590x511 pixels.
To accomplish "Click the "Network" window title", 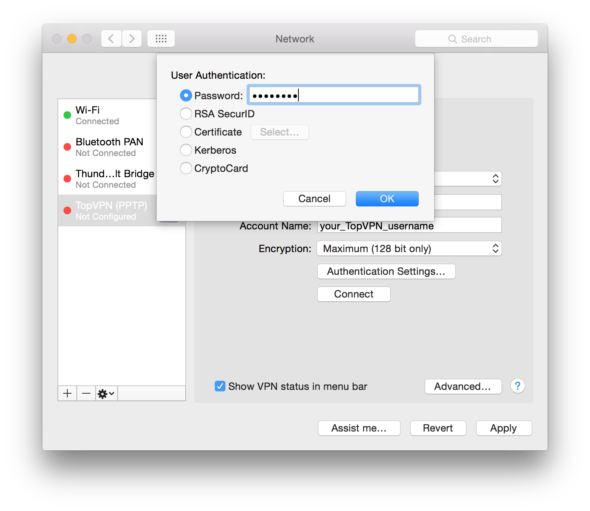I will (295, 39).
